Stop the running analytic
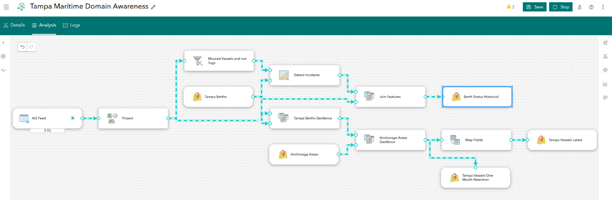The image size is (612, 200). point(561,7)
